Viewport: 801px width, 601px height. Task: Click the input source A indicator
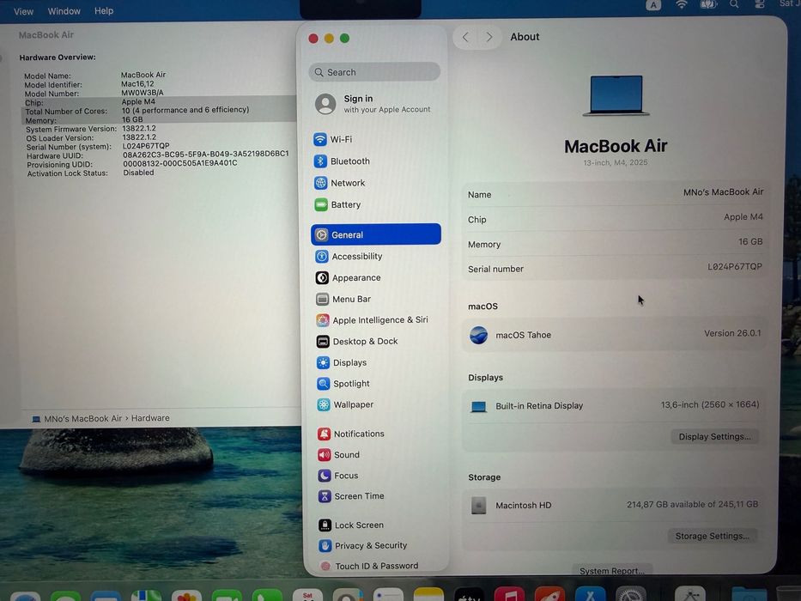(x=653, y=5)
